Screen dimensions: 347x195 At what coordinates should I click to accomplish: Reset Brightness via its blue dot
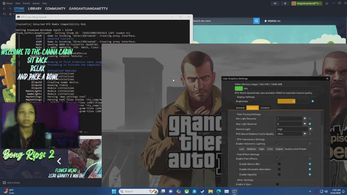[x=313, y=101]
